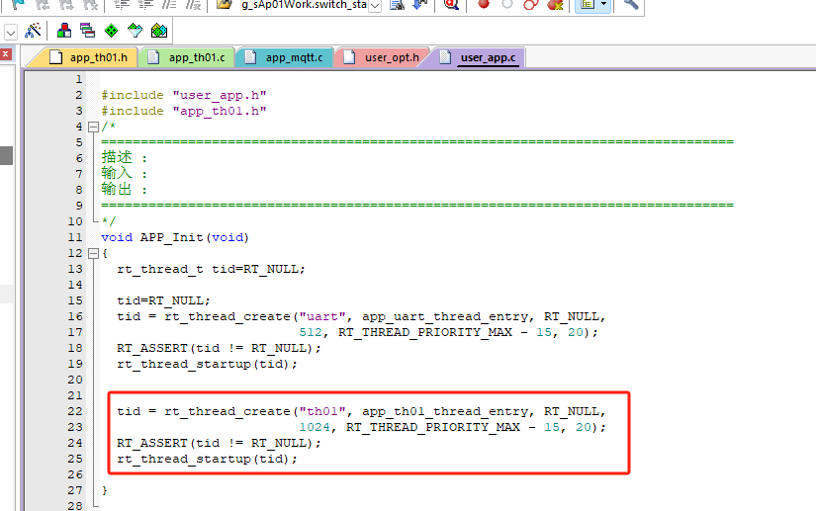
Task: Click the #include "app_th01.h" line
Action: [x=184, y=111]
